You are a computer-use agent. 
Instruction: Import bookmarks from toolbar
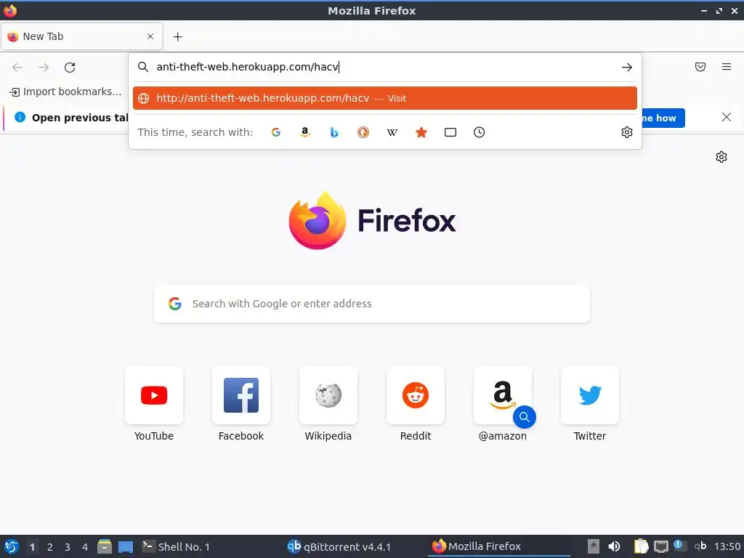click(x=65, y=92)
